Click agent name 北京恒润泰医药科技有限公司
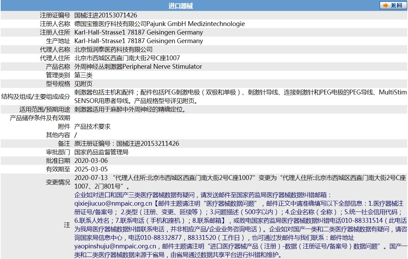Screen dimensions: 408x259 pos(114,50)
